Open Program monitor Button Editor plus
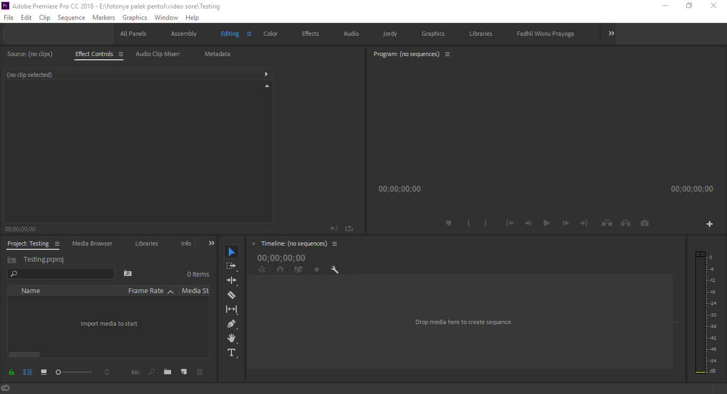The height and width of the screenshot is (394, 727). click(x=709, y=224)
